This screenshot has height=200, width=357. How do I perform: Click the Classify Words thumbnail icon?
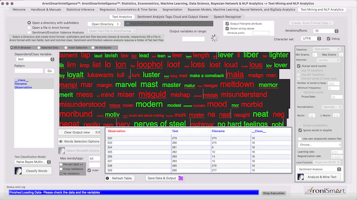click(18, 171)
